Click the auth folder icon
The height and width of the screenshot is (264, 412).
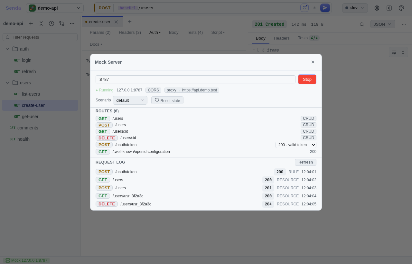[x=15, y=49]
